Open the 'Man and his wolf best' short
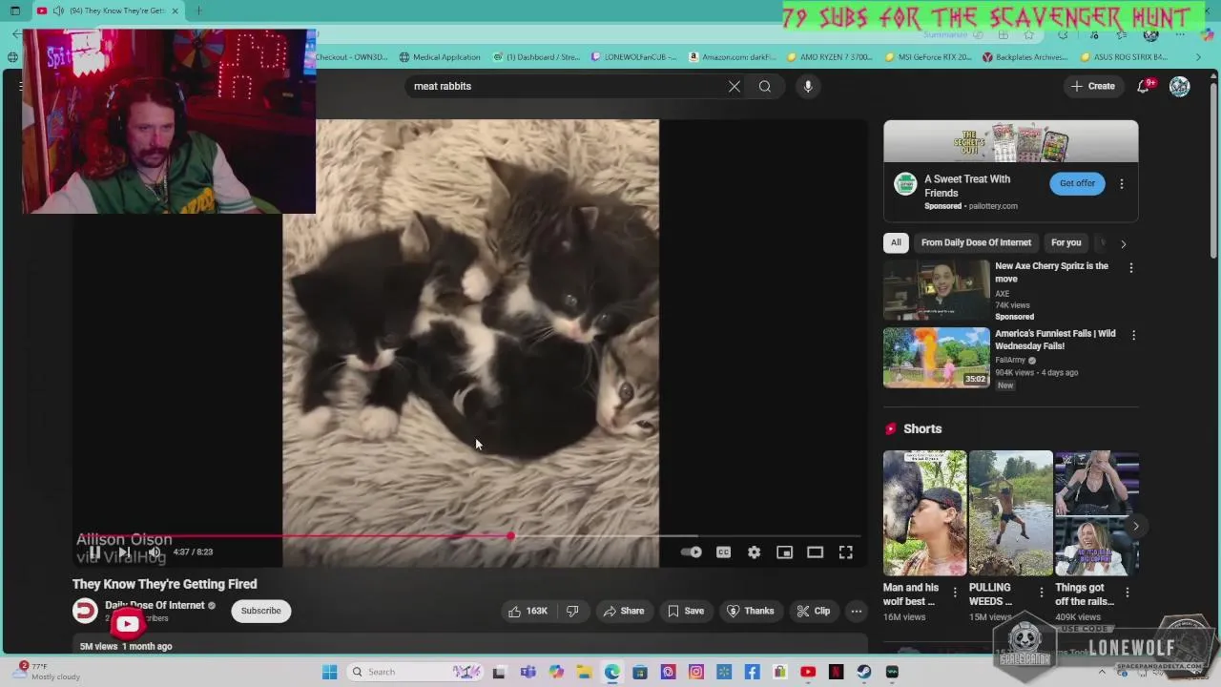This screenshot has height=687, width=1221. pos(924,513)
